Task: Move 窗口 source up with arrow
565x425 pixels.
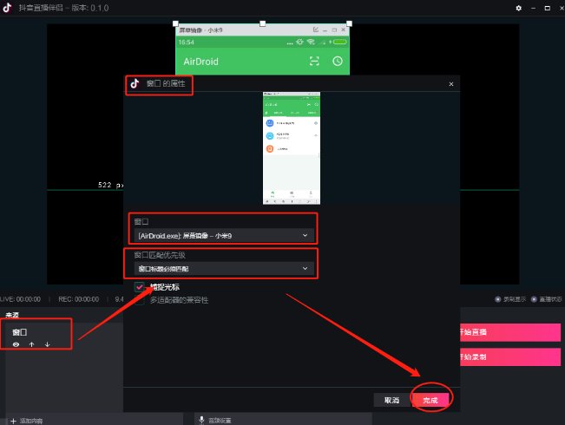Action: (x=31, y=344)
